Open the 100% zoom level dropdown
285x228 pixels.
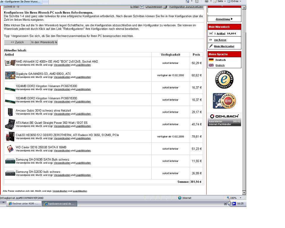pos(240,198)
